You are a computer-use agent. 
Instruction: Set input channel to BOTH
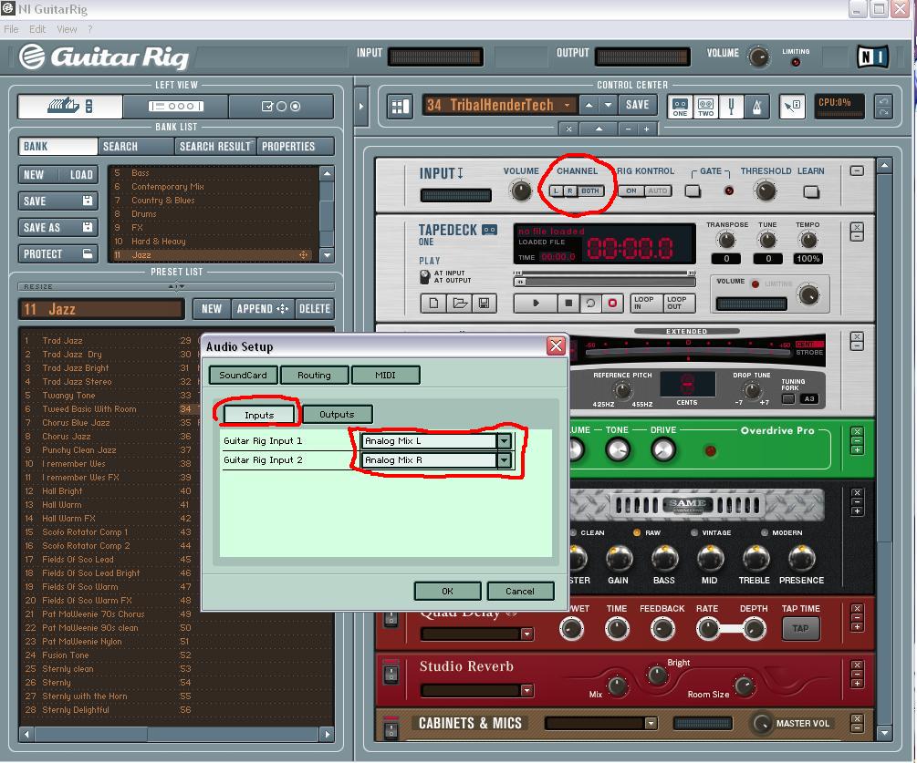(590, 191)
